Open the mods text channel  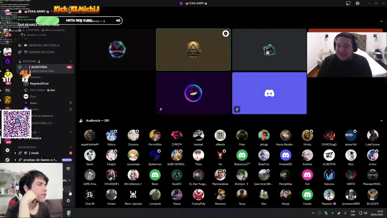pyautogui.click(x=35, y=153)
